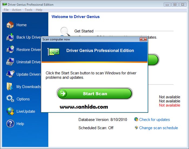The height and width of the screenshot is (149, 189).
Task: Open Options label in sidebar
Action: coord(23,99)
